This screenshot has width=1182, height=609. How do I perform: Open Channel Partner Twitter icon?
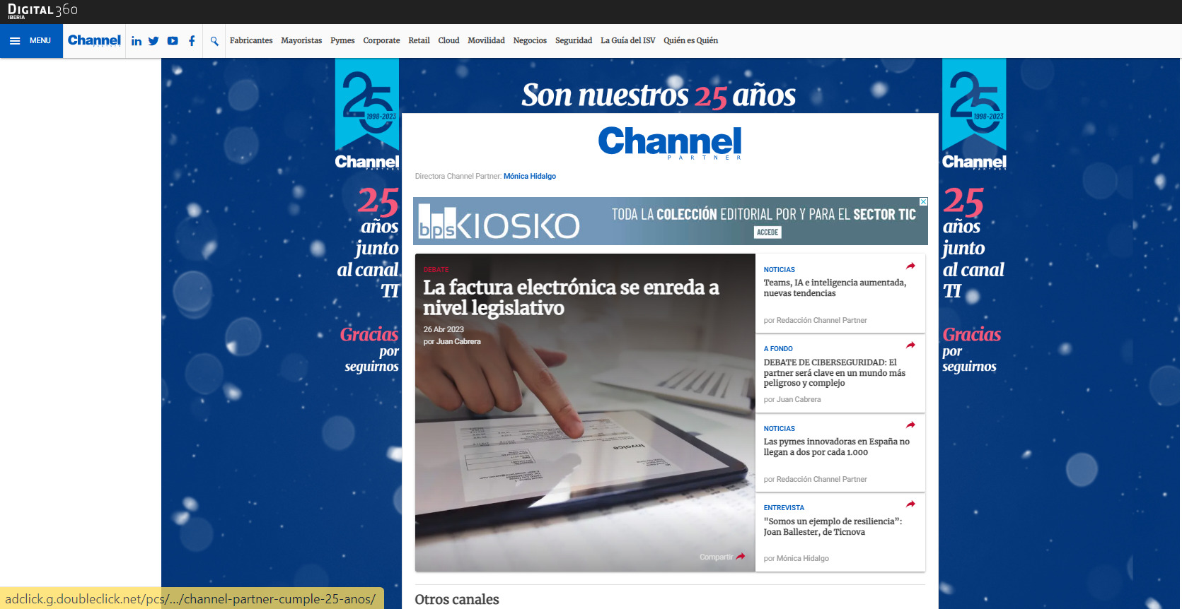153,41
